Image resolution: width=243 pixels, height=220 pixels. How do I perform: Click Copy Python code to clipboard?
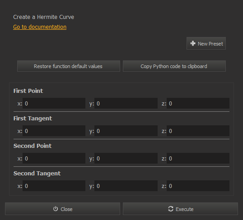[174, 66]
